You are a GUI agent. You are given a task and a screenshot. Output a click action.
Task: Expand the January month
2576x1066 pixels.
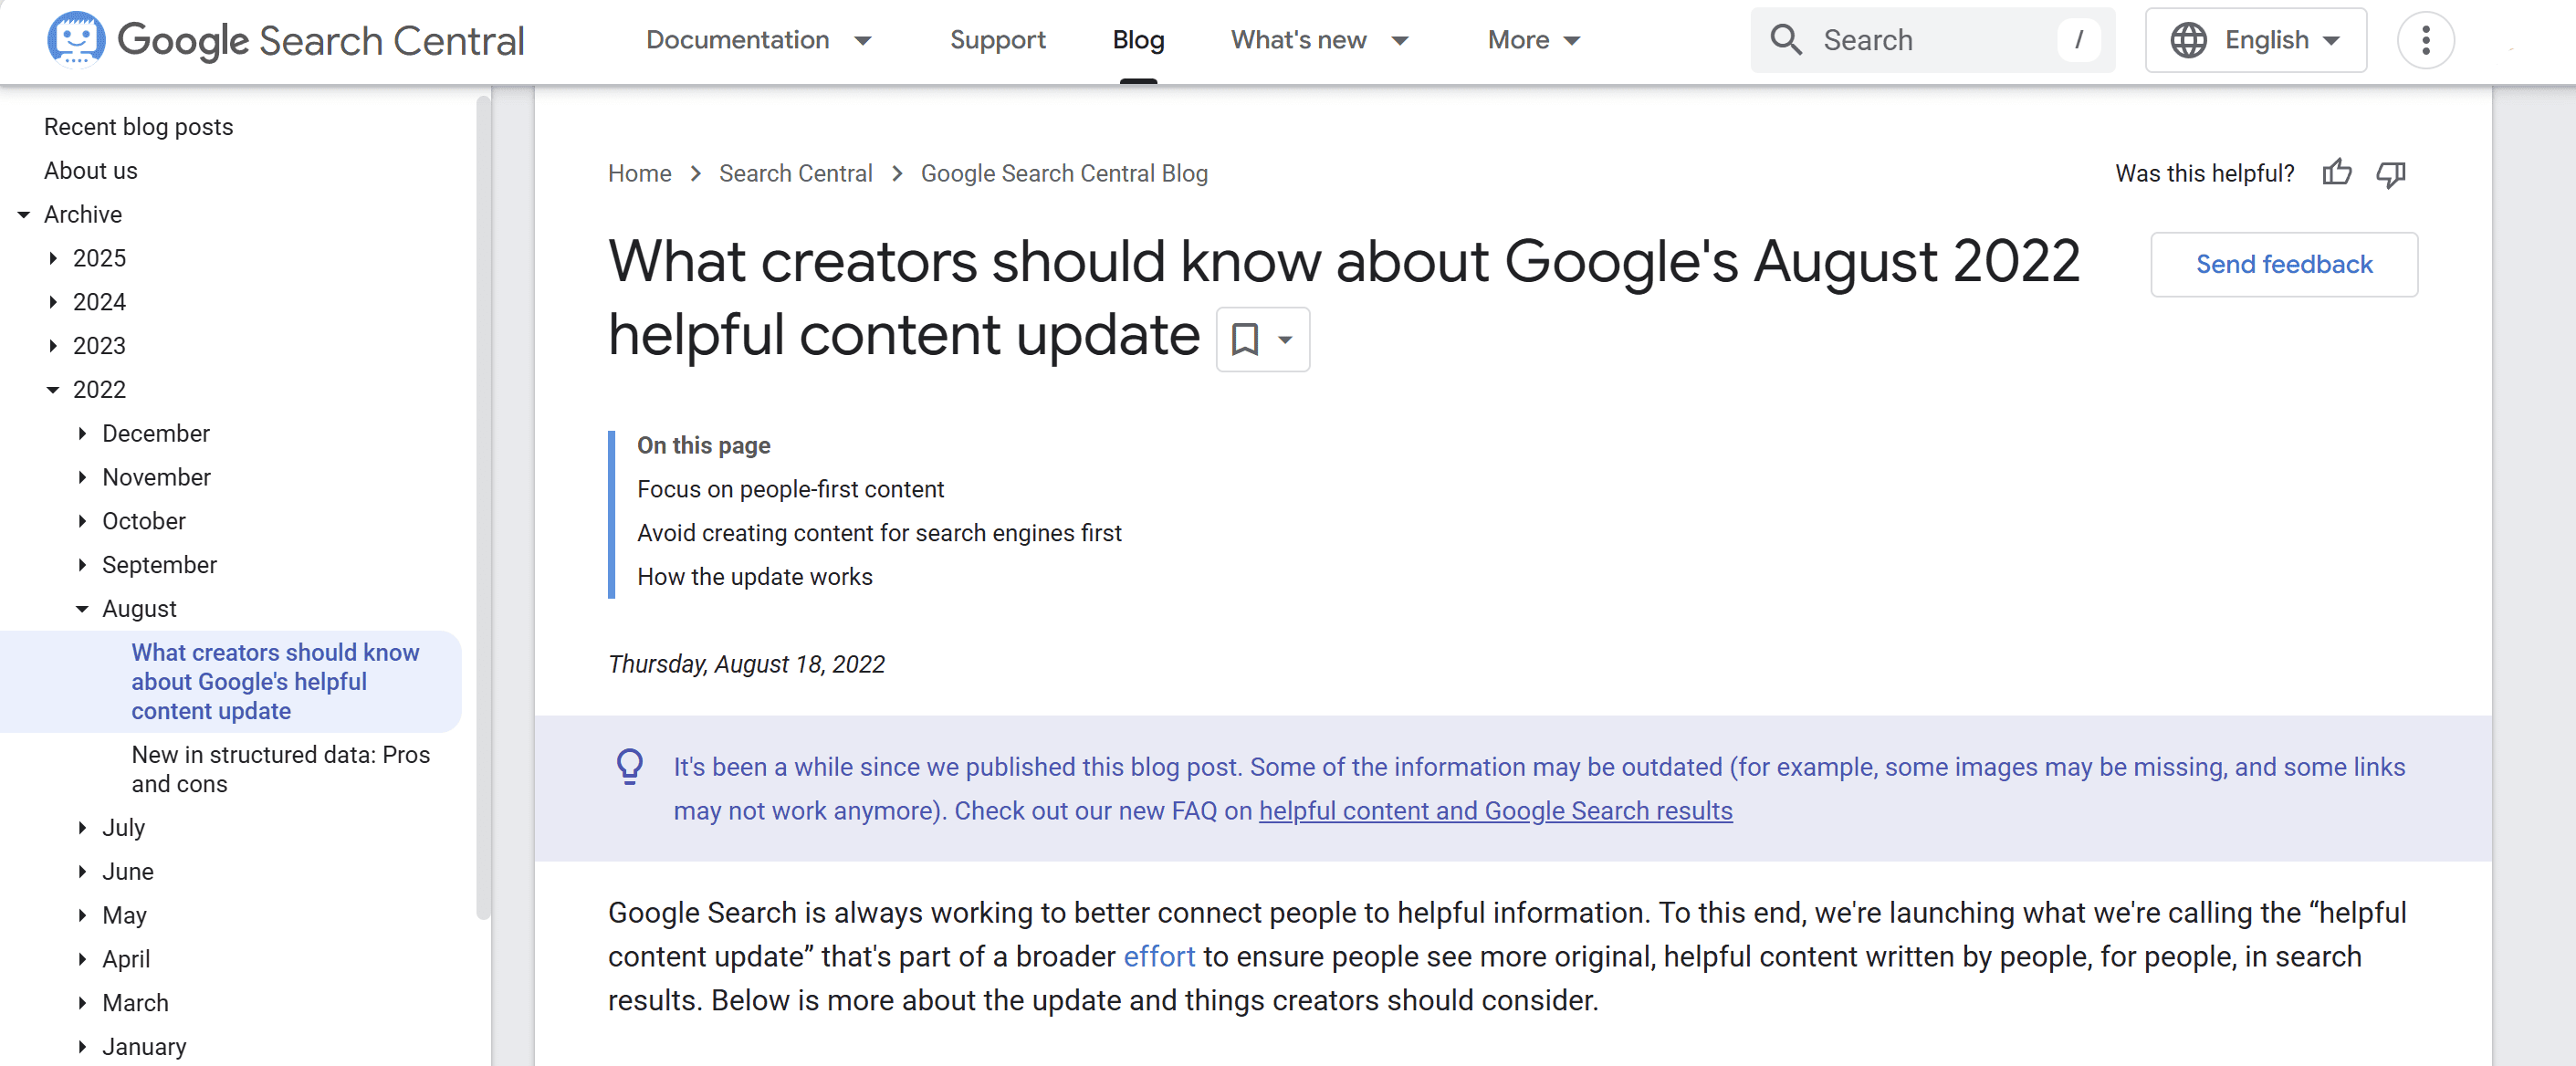tap(82, 1047)
